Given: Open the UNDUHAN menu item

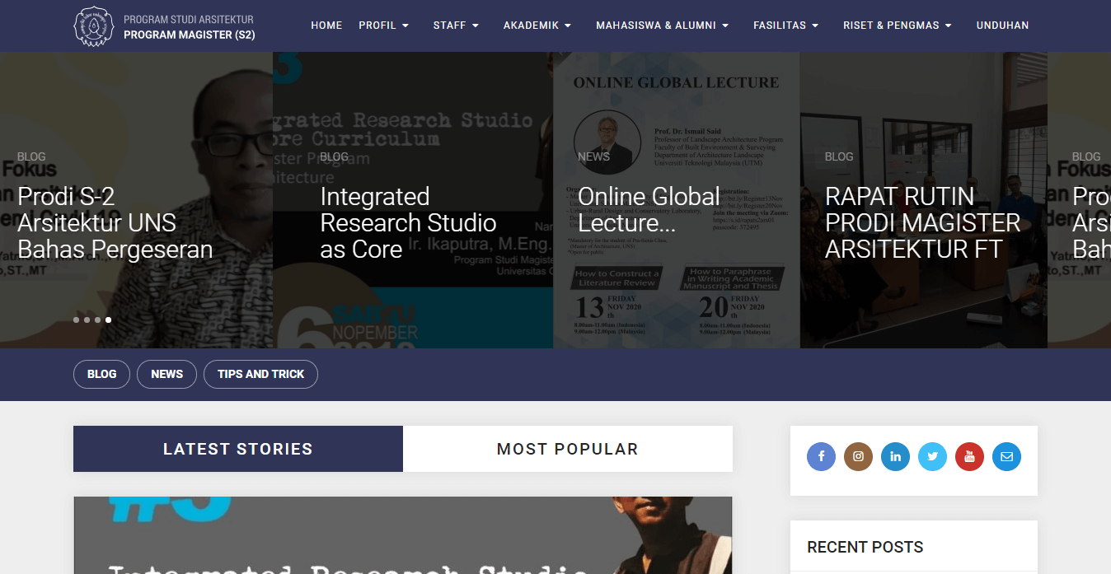Looking at the screenshot, I should tap(1002, 26).
